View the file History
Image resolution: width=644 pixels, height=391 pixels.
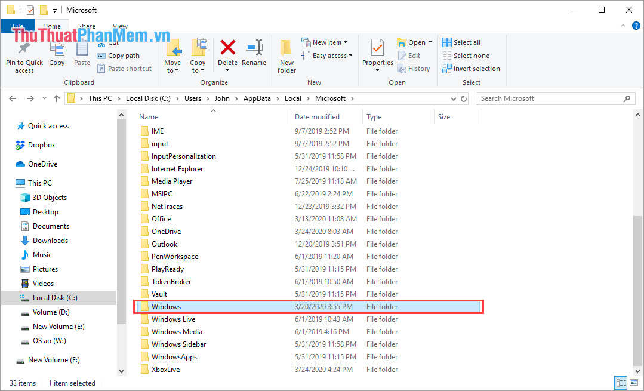tap(414, 68)
